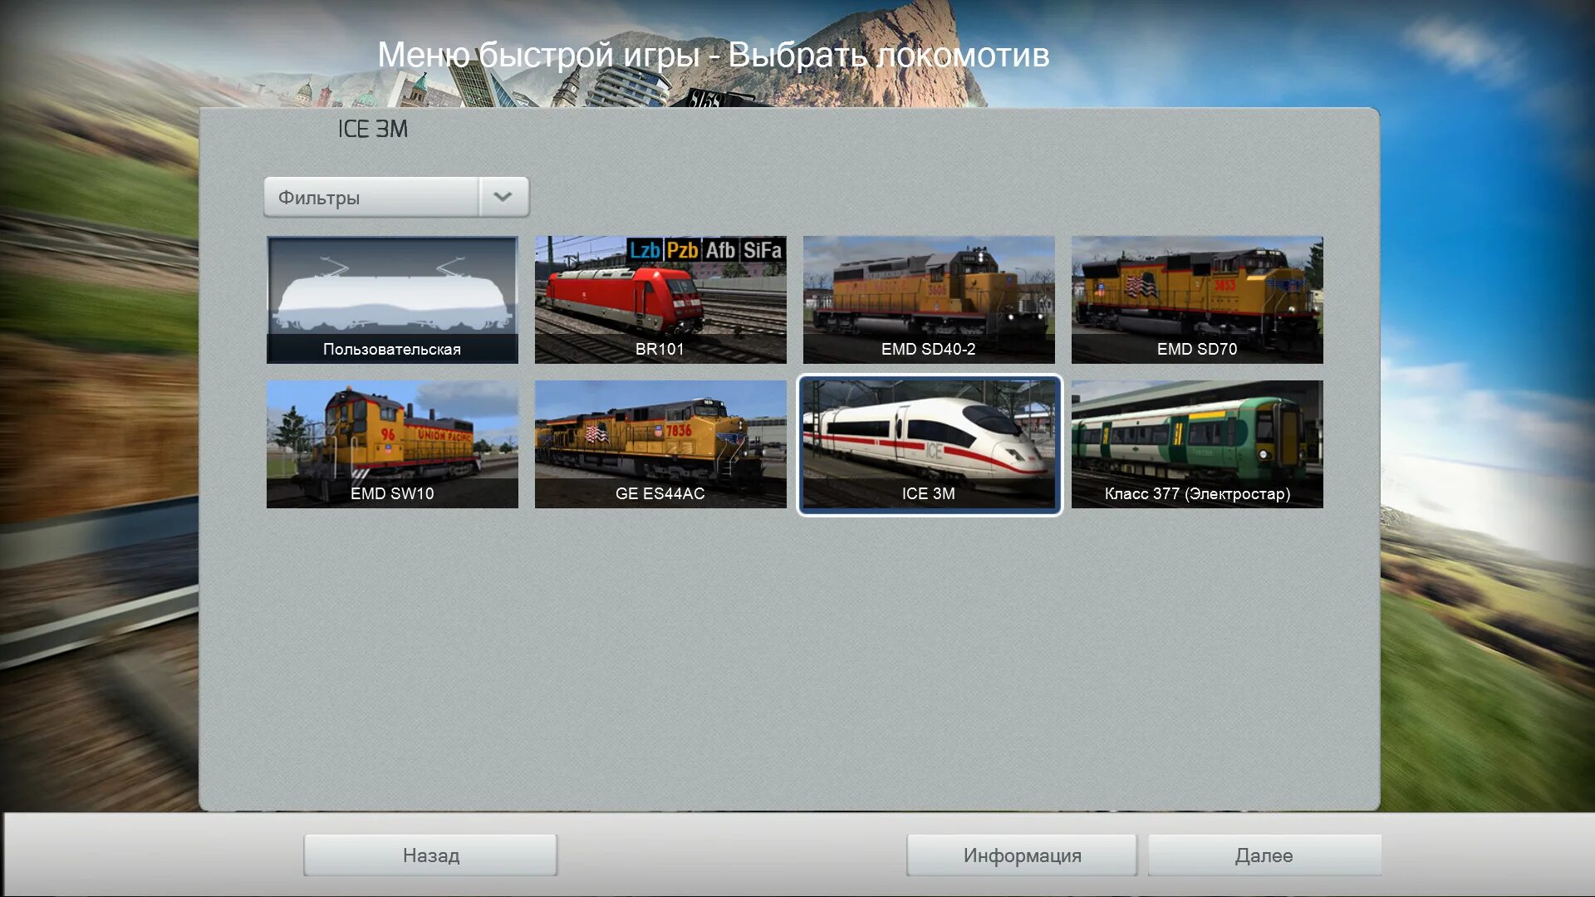Click the Lzb badge on BR101
Screen dimensions: 1595x897
(645, 250)
